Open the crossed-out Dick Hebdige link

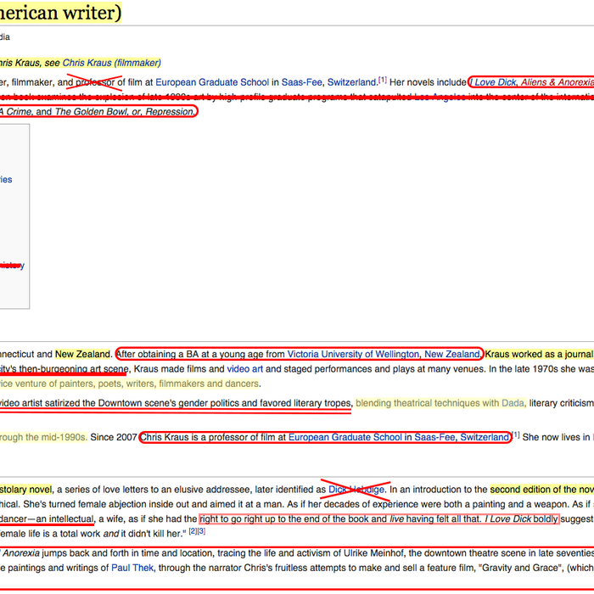click(356, 490)
